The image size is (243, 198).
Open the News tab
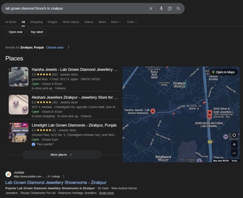coord(102,22)
